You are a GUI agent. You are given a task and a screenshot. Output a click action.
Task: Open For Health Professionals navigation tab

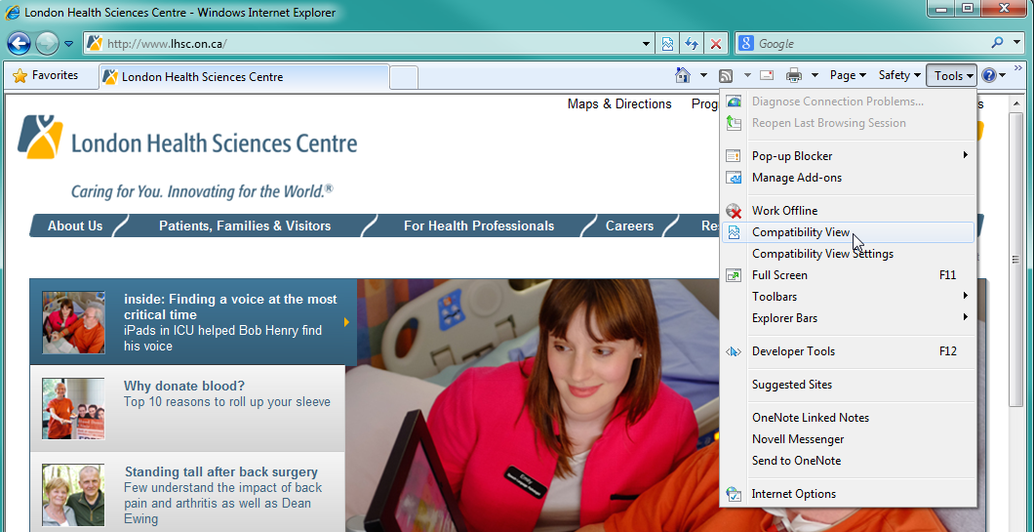(x=479, y=225)
